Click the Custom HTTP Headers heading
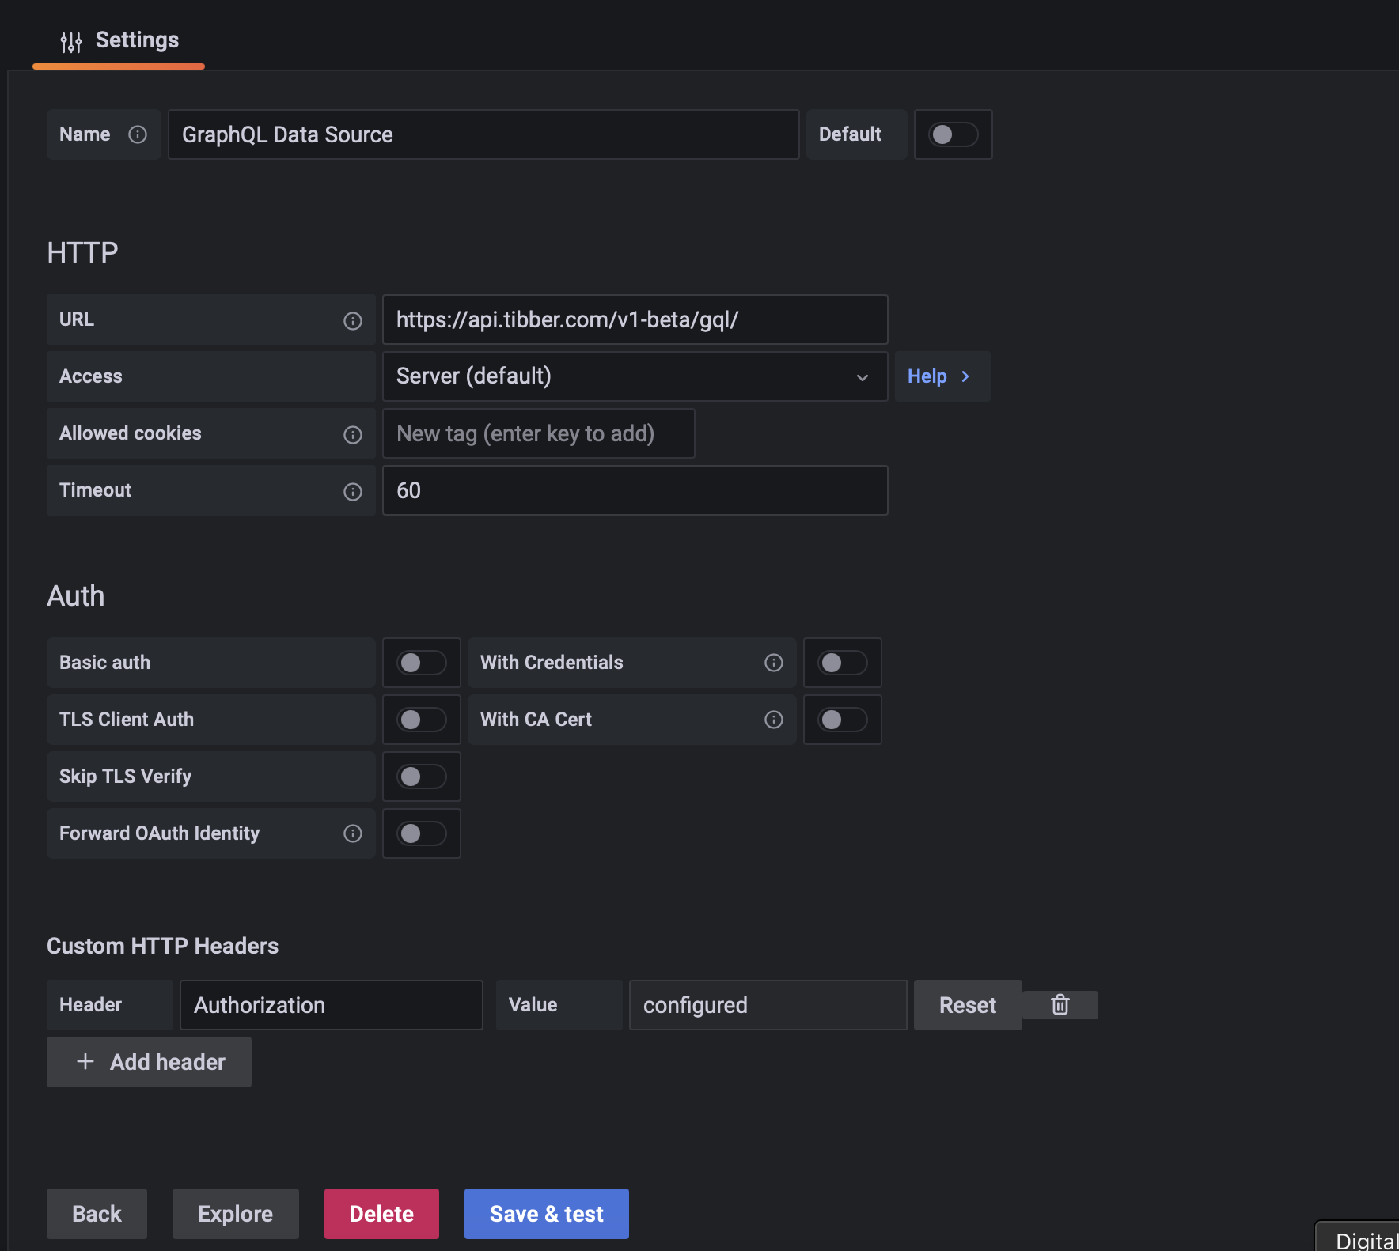Viewport: 1399px width, 1251px height. pyautogui.click(x=162, y=946)
